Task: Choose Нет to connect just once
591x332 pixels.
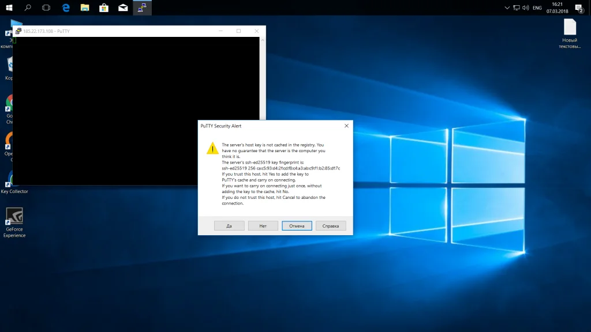Action: (x=263, y=226)
